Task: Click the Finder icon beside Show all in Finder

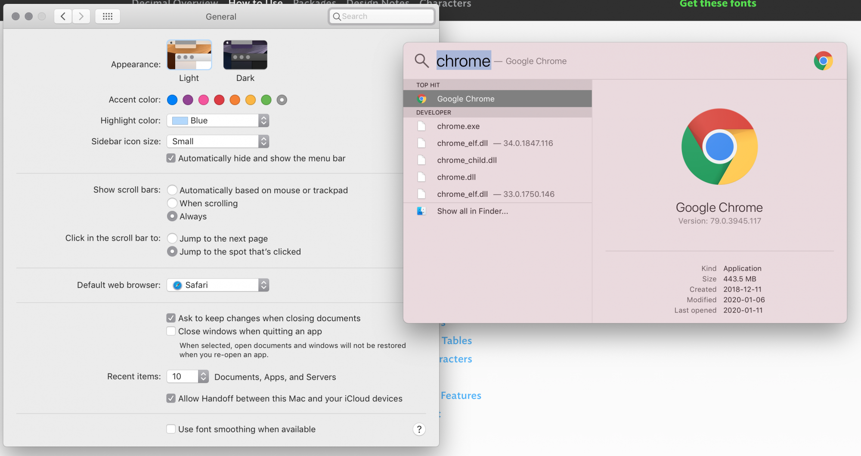Action: pos(421,211)
